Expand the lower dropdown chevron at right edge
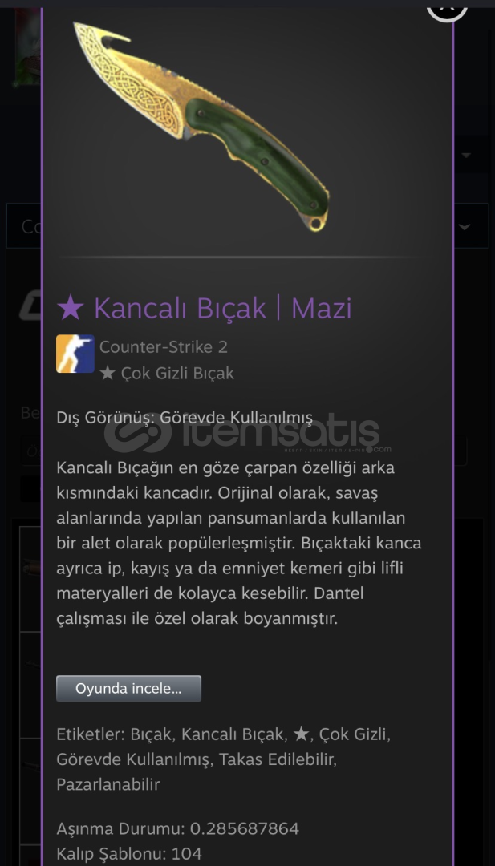Viewport: 495px width, 866px height. tap(465, 227)
